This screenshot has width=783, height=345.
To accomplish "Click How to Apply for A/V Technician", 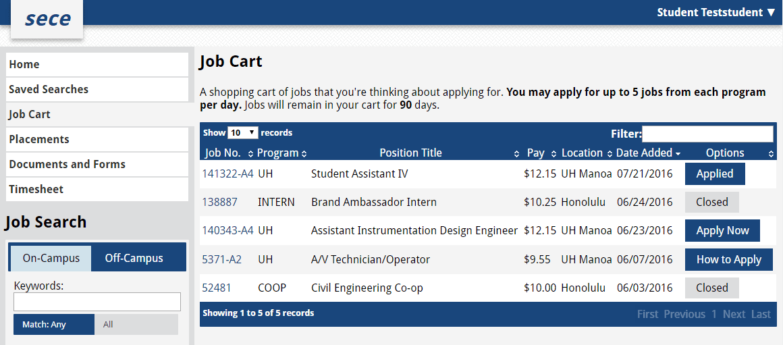I will pyautogui.click(x=728, y=260).
